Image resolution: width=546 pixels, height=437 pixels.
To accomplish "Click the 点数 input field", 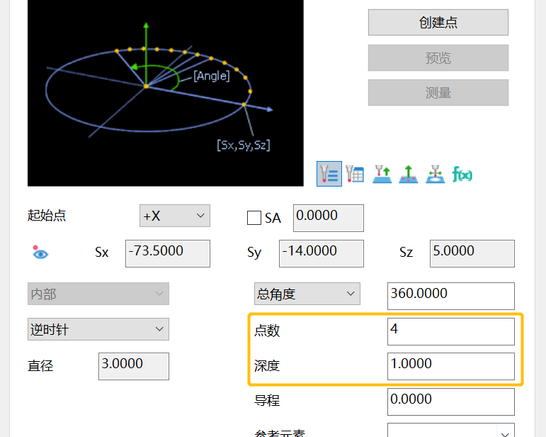I will pyautogui.click(x=450, y=331).
